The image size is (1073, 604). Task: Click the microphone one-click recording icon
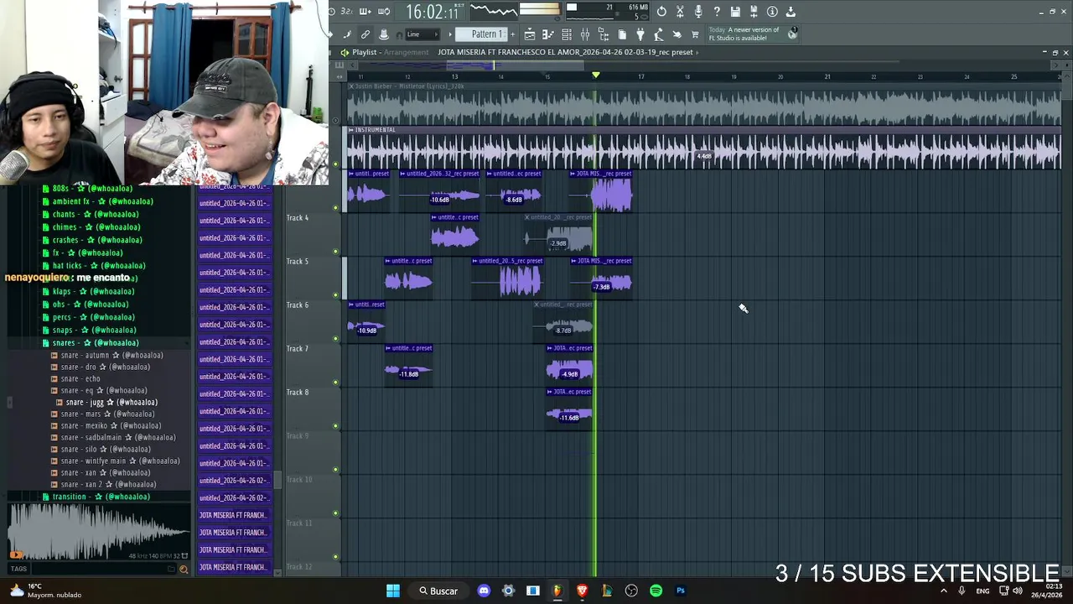tap(698, 12)
